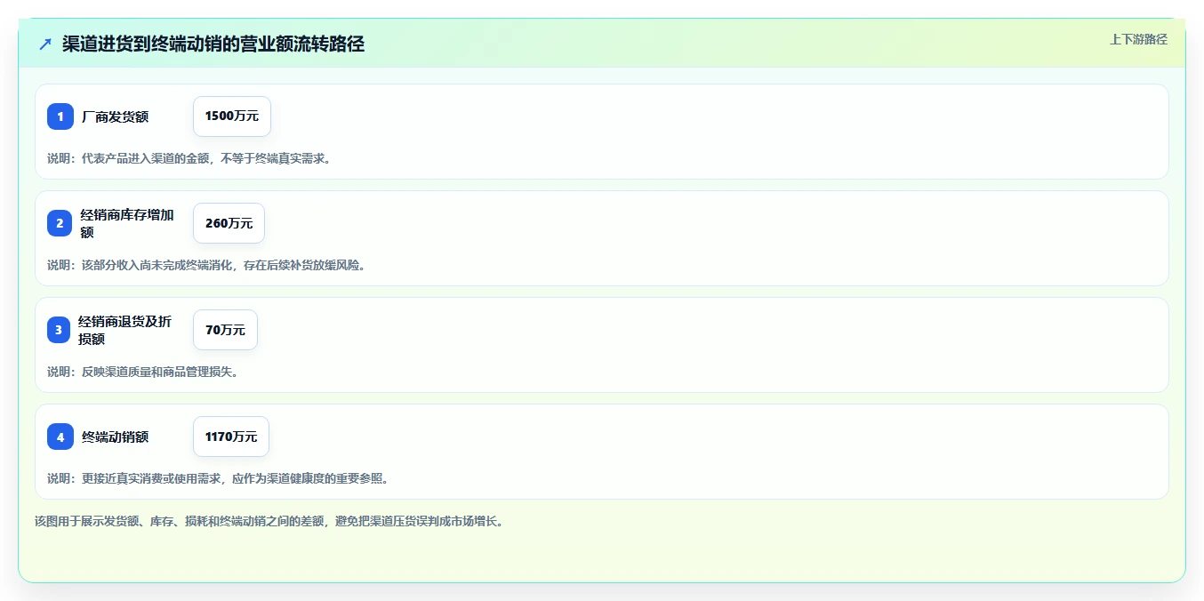The width and height of the screenshot is (1204, 601).
Task: Click the title 渠道进货到终端动销的营业额流转路径
Action: pyautogui.click(x=213, y=44)
